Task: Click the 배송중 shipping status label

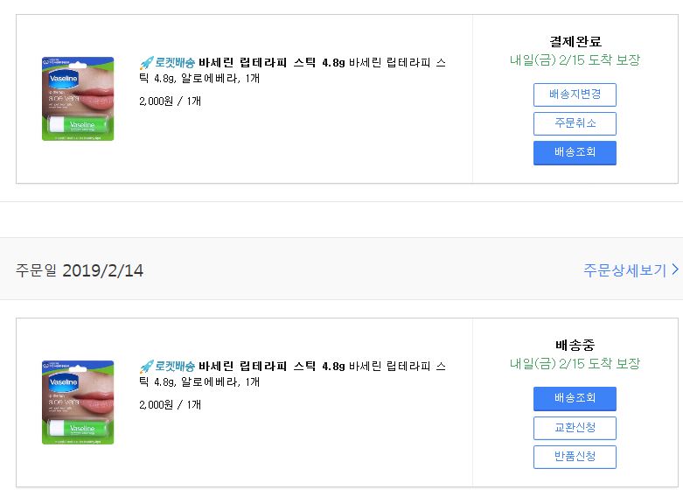Action: coord(575,344)
